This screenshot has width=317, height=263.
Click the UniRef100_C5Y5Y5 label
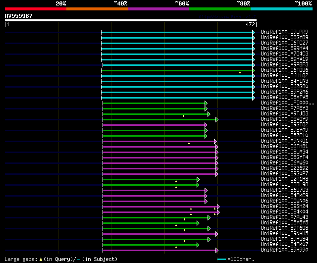pos(284,223)
